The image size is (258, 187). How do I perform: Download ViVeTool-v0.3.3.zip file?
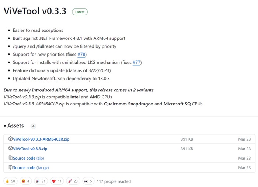click(x=30, y=149)
